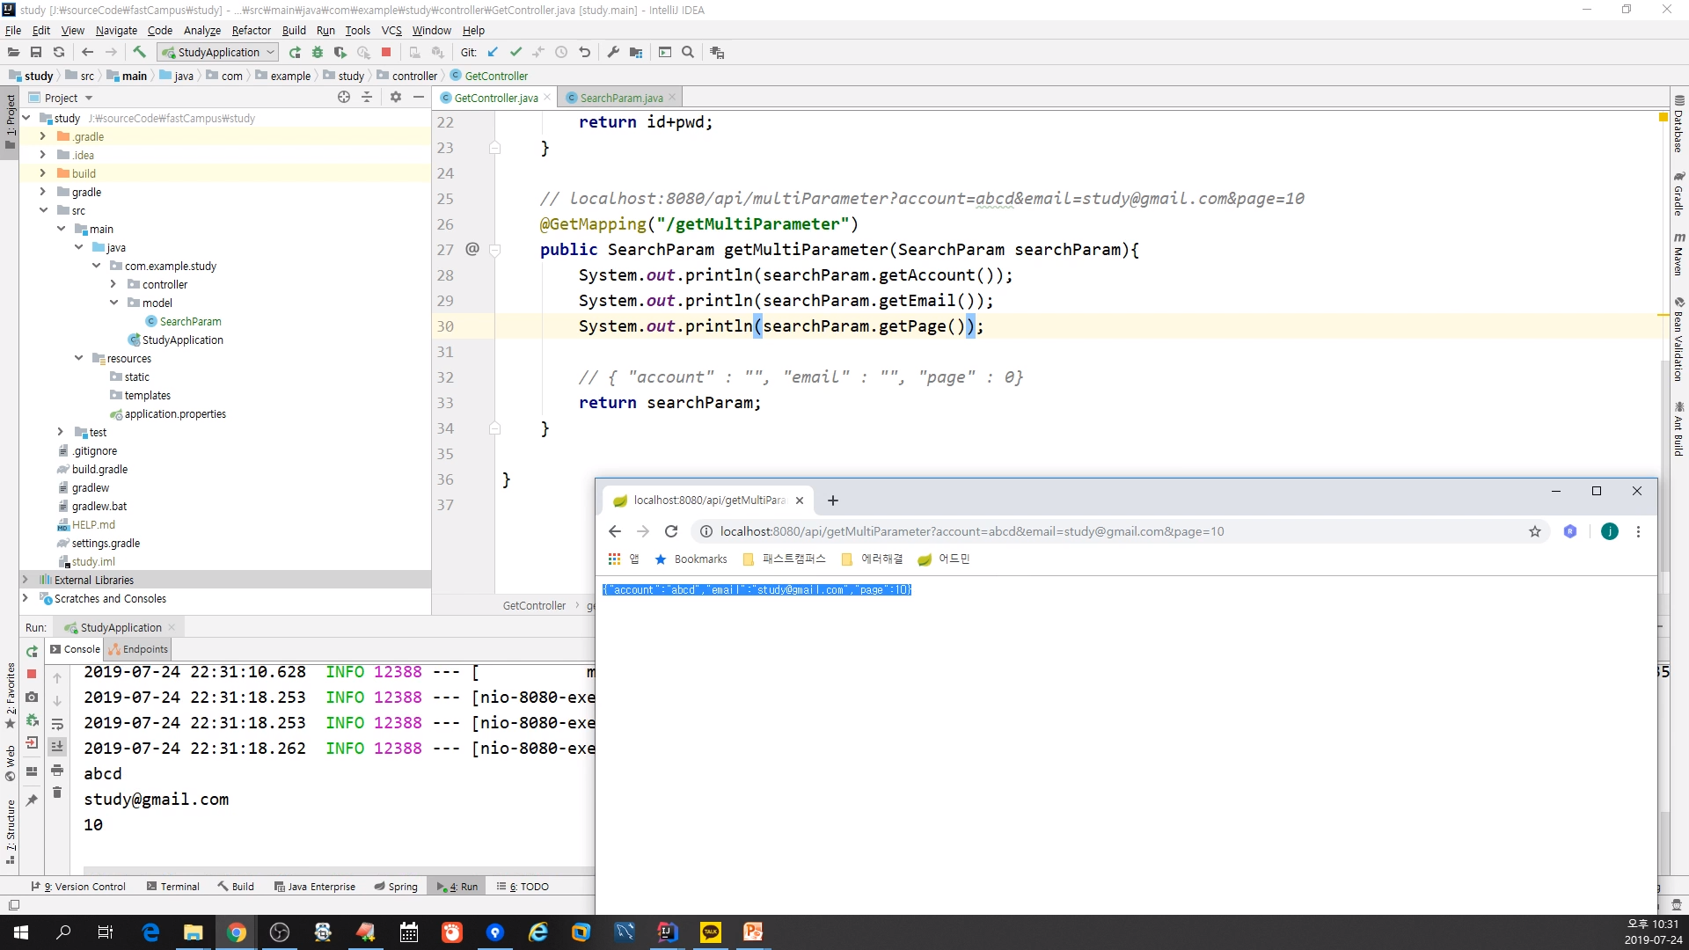Open the Refactor menu
This screenshot has width=1689, height=950.
(252, 30)
